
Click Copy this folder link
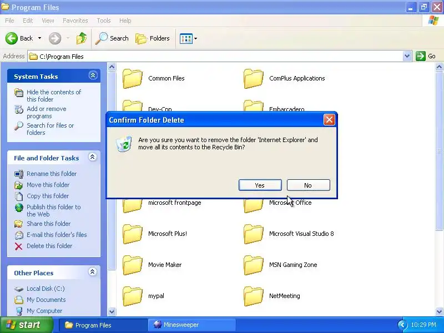tap(48, 196)
